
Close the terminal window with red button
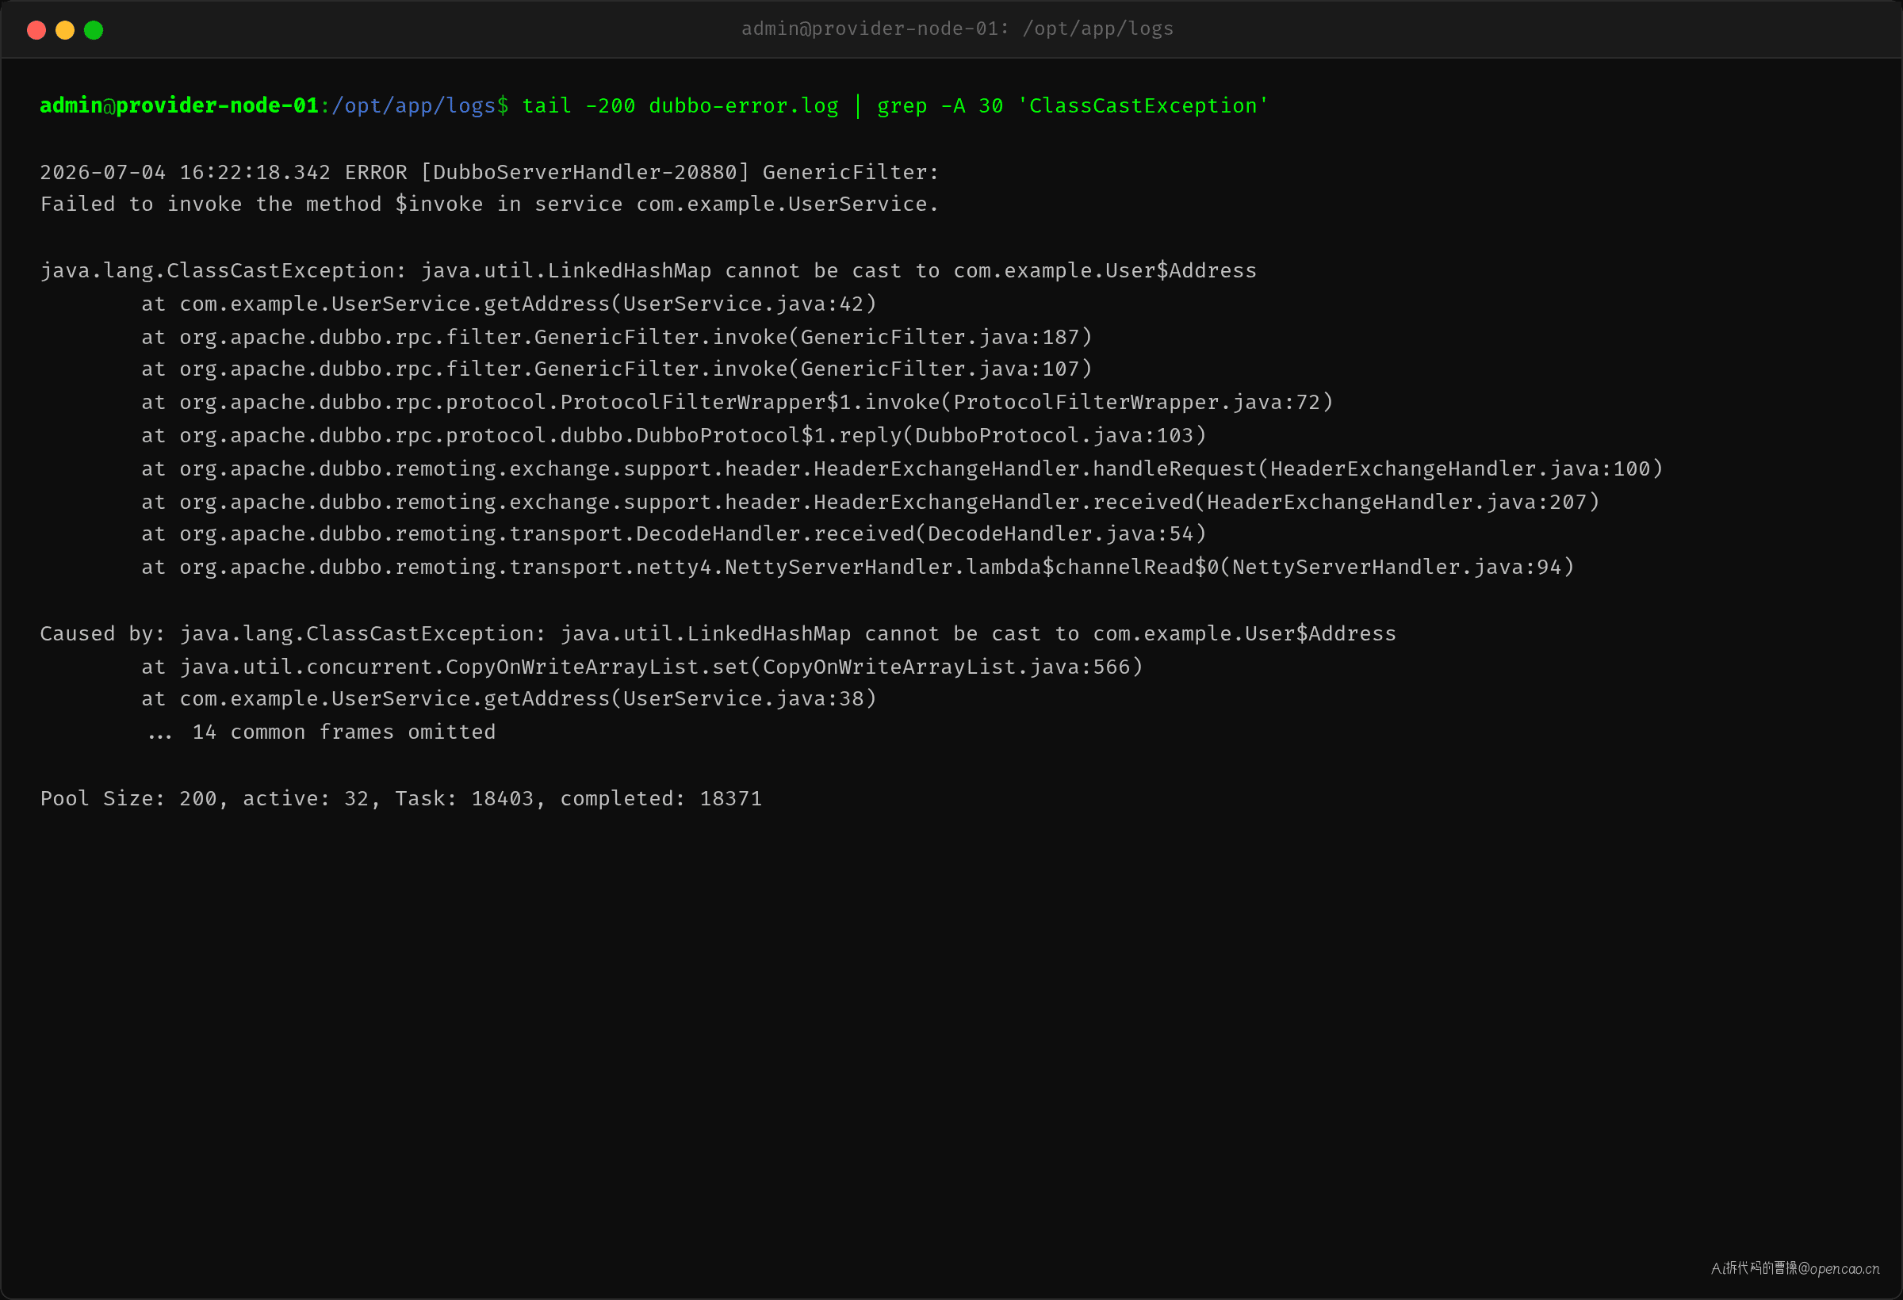pos(36,30)
